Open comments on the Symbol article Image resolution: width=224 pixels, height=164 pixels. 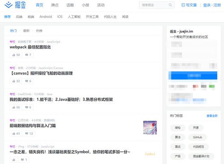24,160
